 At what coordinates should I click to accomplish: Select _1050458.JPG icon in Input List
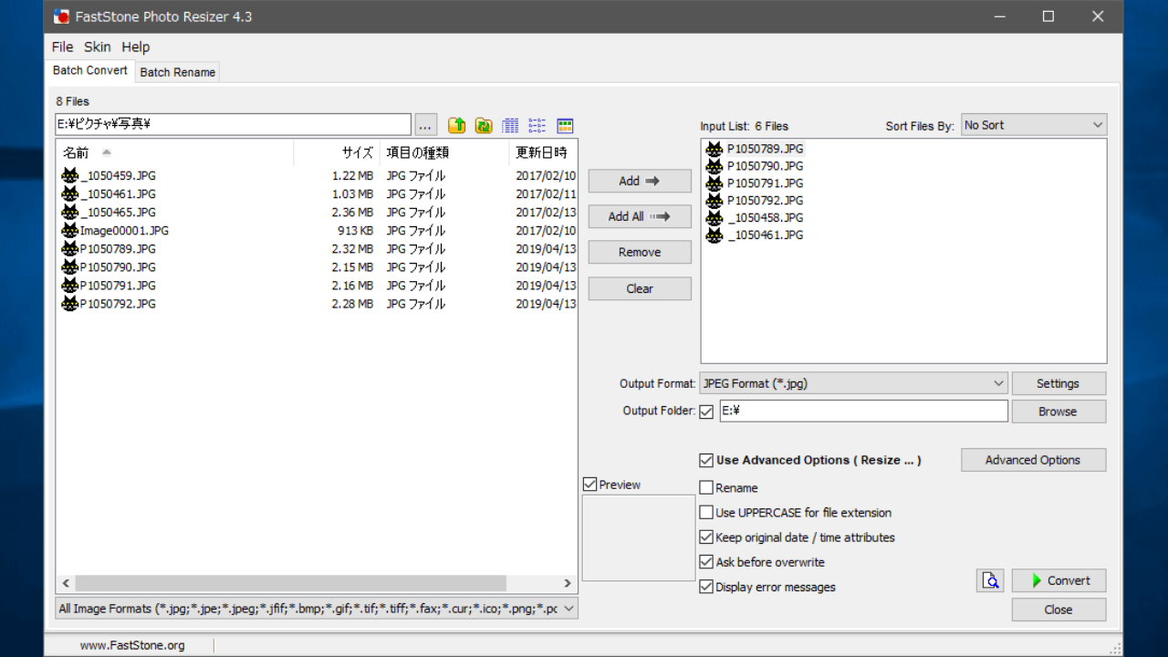[714, 218]
